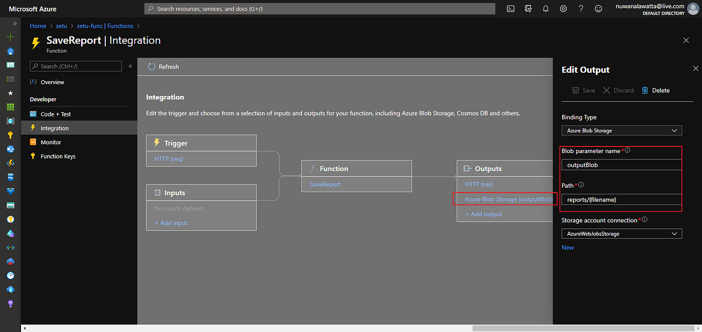Click the user account avatar
This screenshot has width=702, height=332.
(x=692, y=9)
